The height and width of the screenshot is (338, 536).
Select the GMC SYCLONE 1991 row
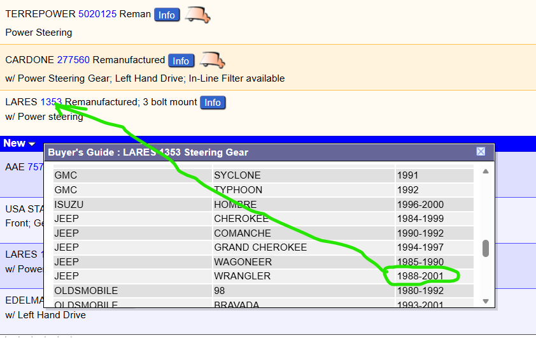(263, 175)
